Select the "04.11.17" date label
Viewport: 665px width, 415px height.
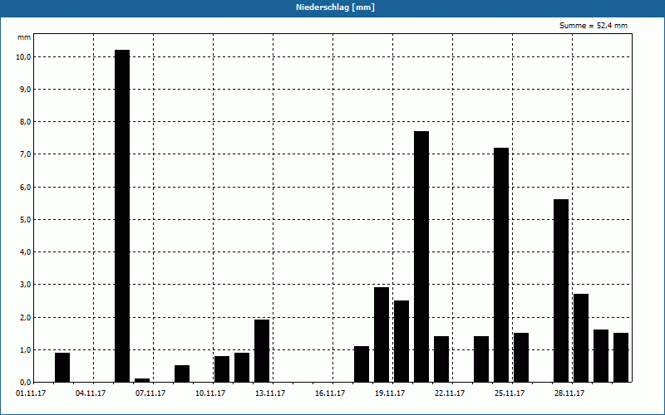tap(91, 393)
